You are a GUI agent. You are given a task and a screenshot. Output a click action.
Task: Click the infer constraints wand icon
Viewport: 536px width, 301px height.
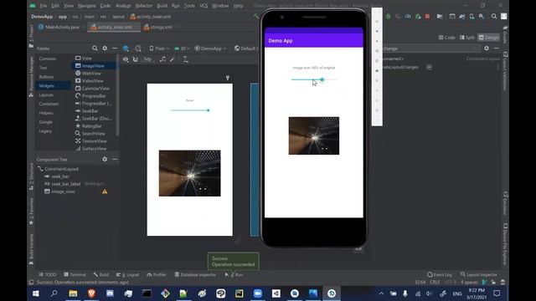point(173,59)
